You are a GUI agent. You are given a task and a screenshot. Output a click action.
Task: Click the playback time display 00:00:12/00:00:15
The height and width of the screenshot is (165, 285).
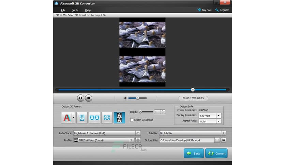(x=193, y=98)
